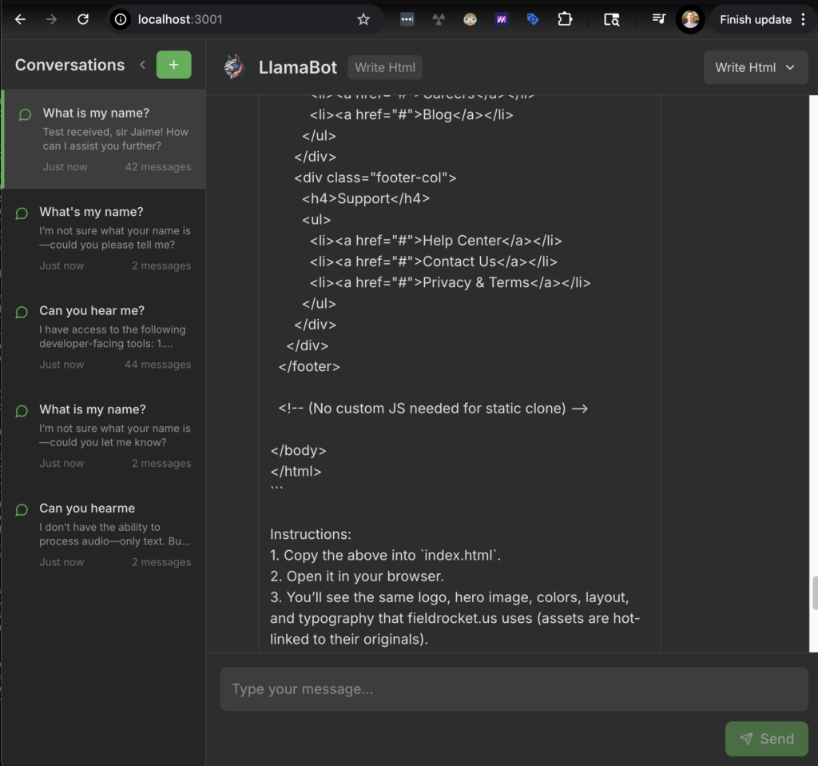Open the round glasses-face extension icon

point(470,19)
